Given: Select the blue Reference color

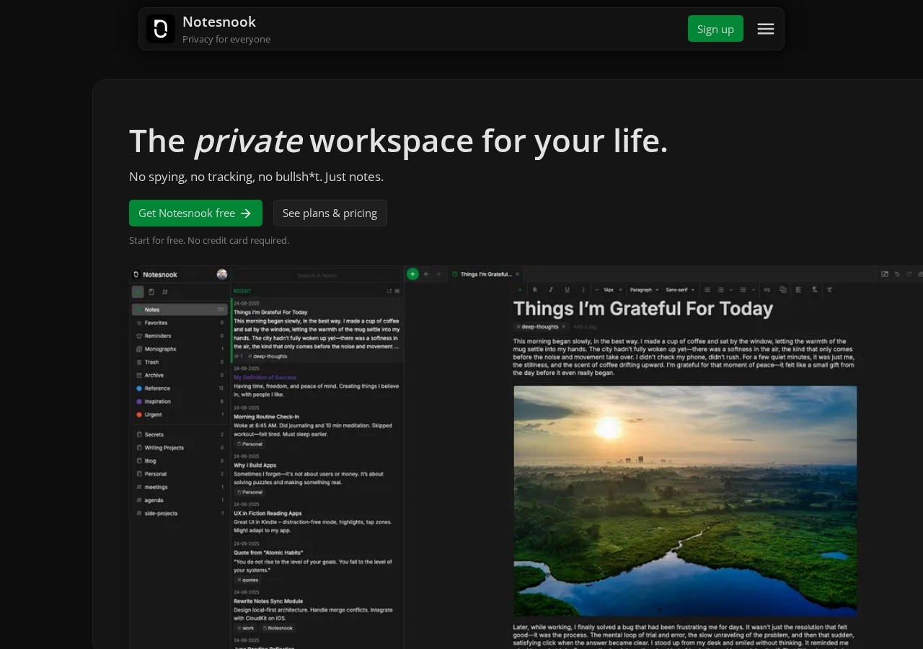Looking at the screenshot, I should point(180,388).
